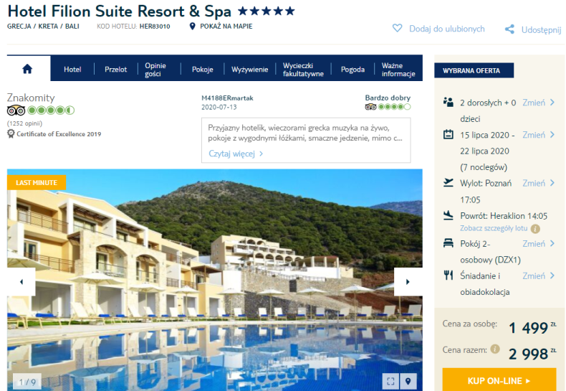Expand Zmień for travel dates
Image resolution: width=566 pixels, height=391 pixels.
(538, 135)
